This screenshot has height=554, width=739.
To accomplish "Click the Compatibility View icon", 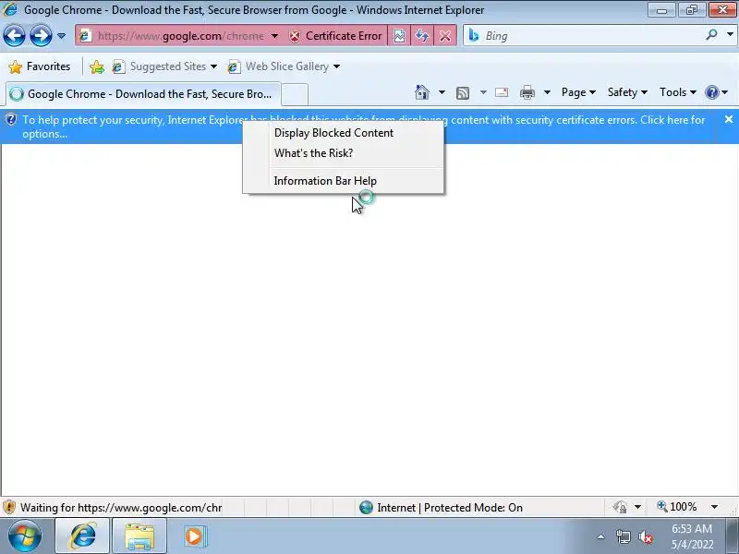I will click(399, 36).
